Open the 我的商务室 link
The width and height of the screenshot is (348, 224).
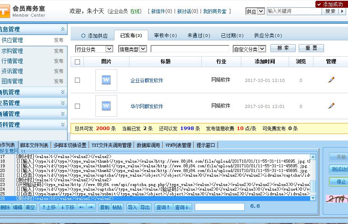(x=215, y=11)
